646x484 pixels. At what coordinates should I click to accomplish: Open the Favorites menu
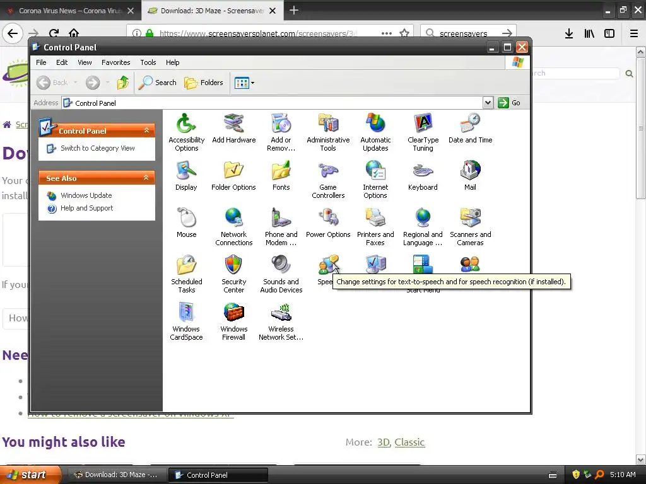pos(116,62)
